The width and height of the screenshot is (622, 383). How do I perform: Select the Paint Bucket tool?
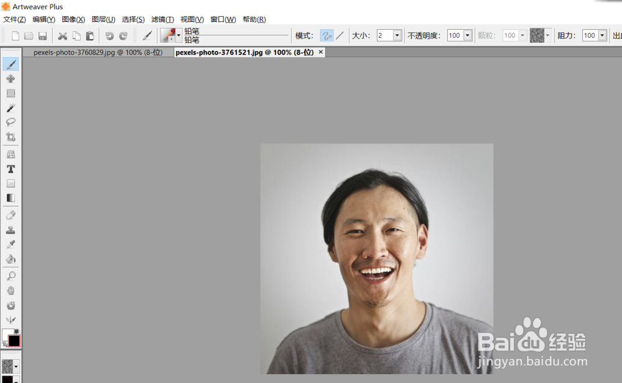pyautogui.click(x=11, y=259)
